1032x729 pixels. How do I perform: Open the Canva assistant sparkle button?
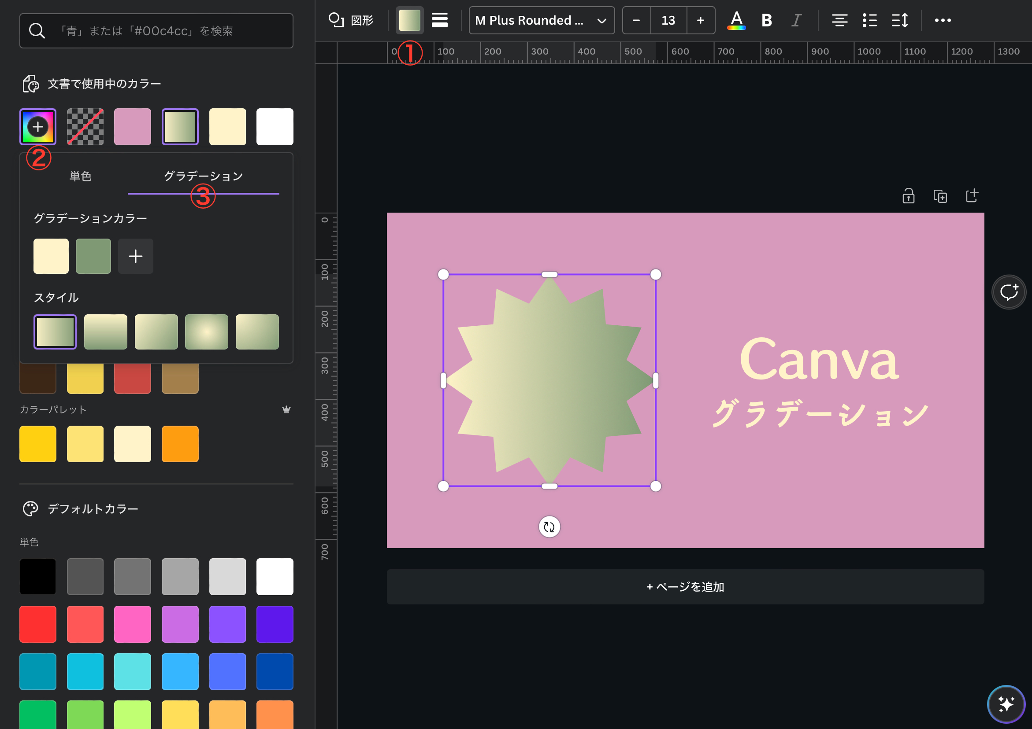click(1006, 703)
